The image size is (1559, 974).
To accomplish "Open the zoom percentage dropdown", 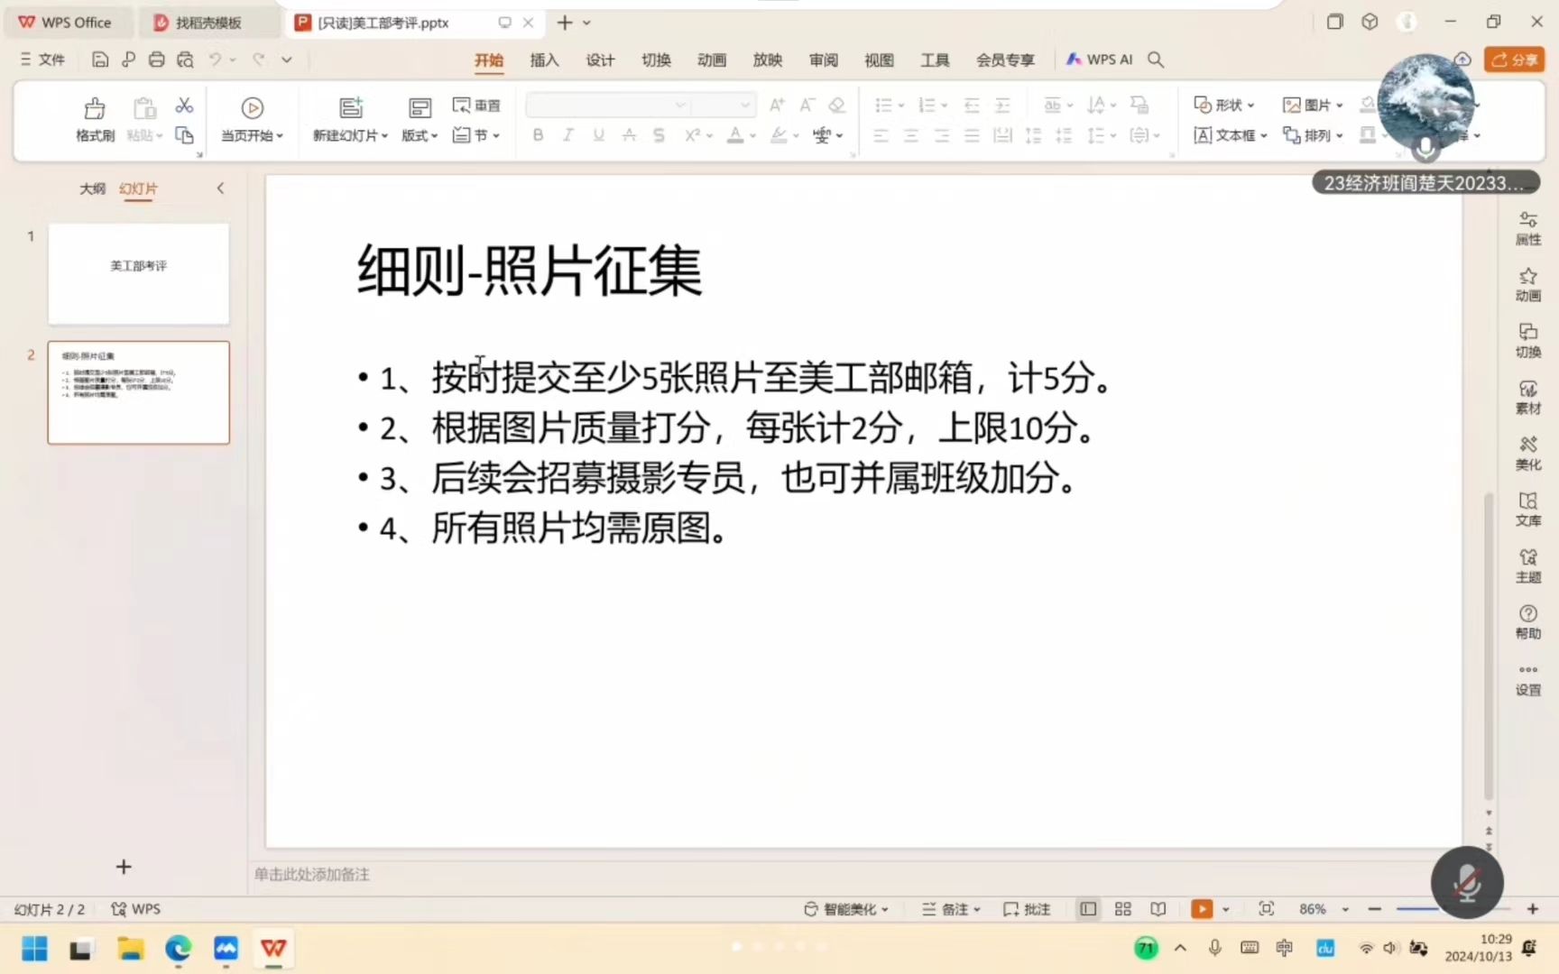I will (x=1345, y=909).
